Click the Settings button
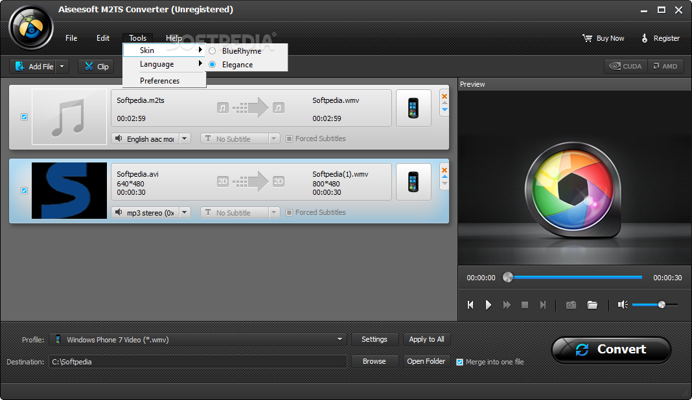Image resolution: width=692 pixels, height=400 pixels. click(375, 339)
